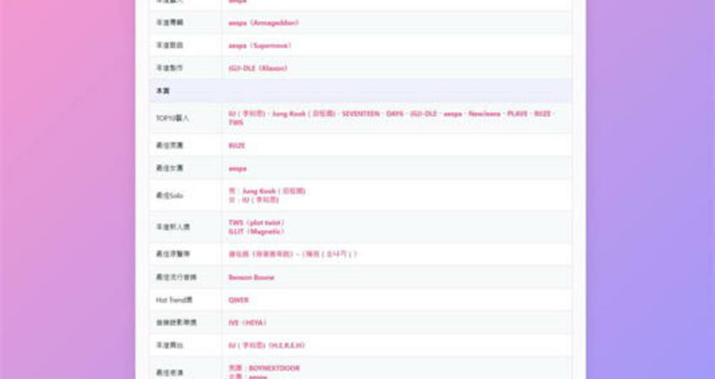Image resolution: width=715 pixels, height=379 pixels.
Task: Open IU in the TOP10 artists list
Action: (247, 114)
